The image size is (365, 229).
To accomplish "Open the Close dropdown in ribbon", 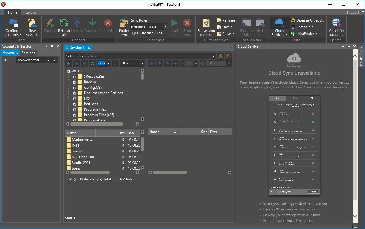I will click(x=226, y=34).
